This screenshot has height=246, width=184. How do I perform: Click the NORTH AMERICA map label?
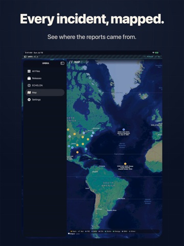tap(72, 119)
